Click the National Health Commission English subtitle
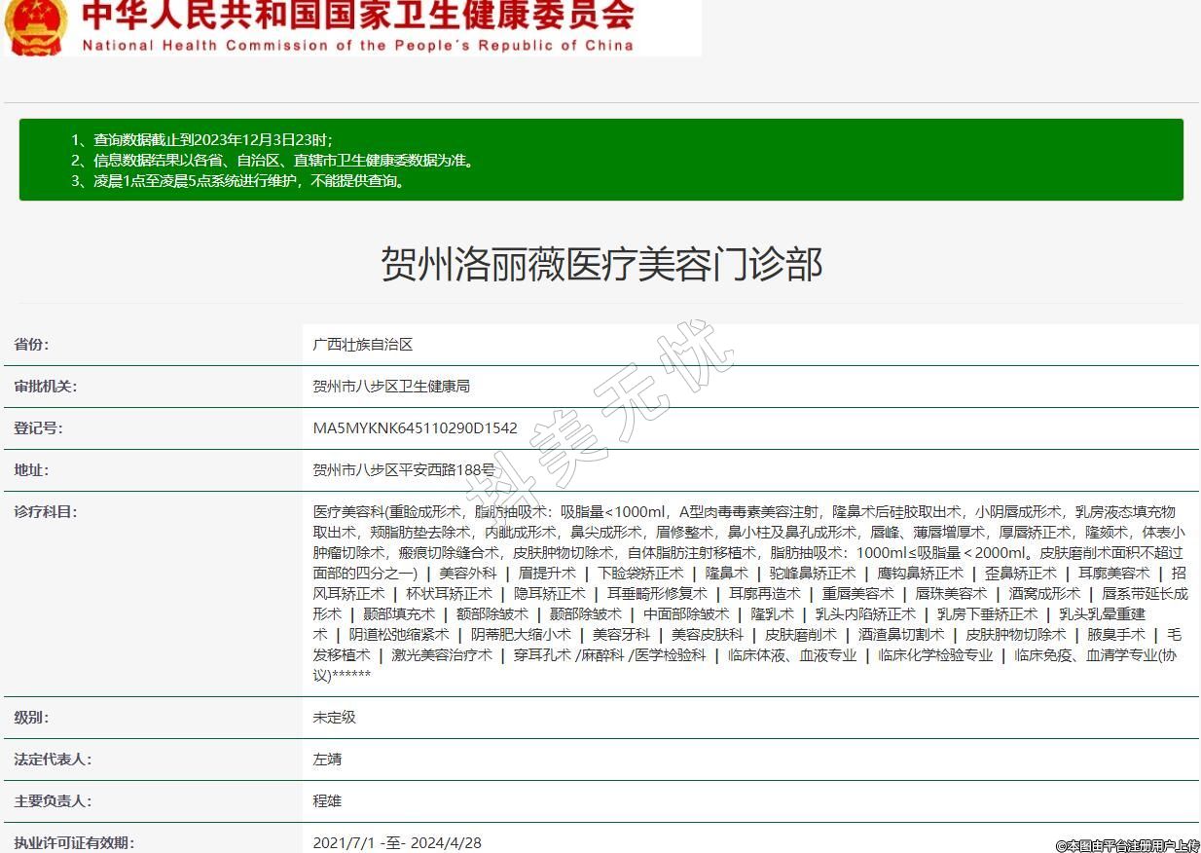The height and width of the screenshot is (853, 1201). 357,45
